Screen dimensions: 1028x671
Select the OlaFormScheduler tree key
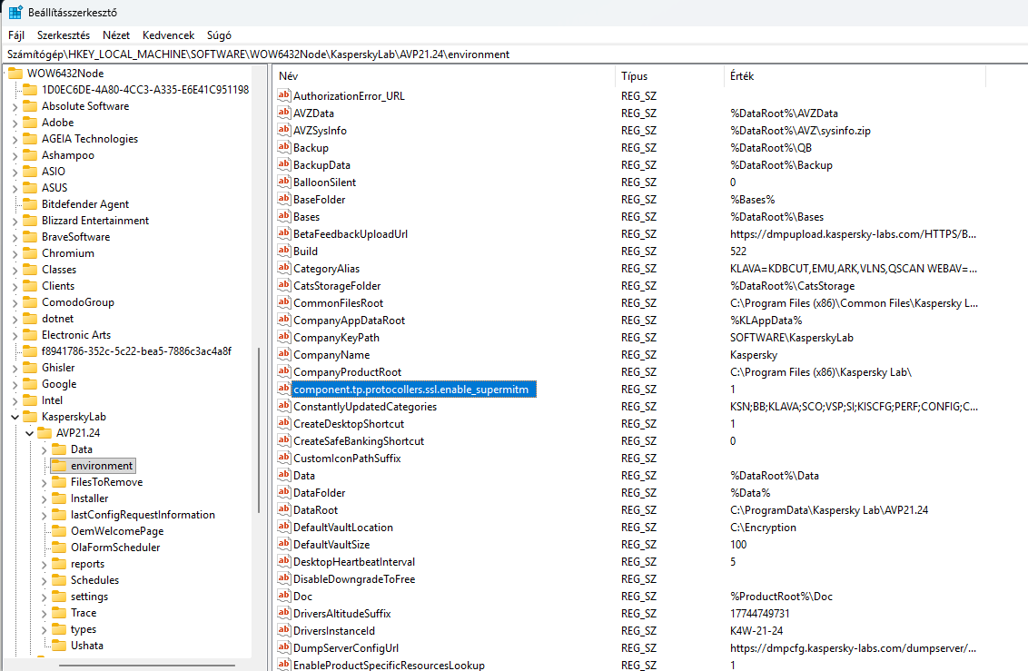pos(115,548)
